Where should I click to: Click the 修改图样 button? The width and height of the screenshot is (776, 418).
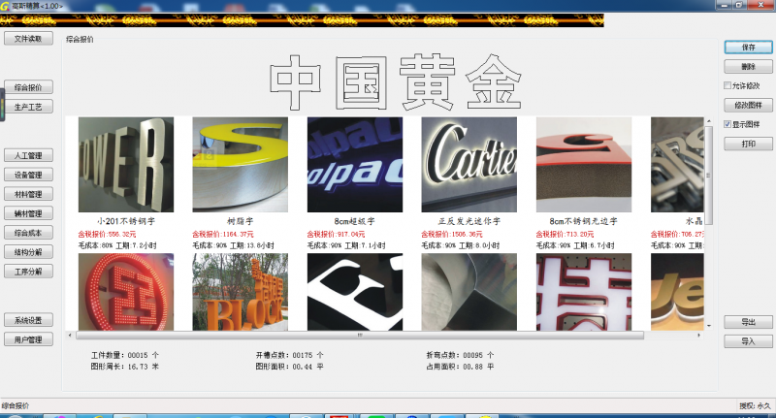(748, 105)
